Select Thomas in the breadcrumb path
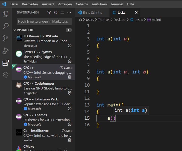This screenshot has height=151, width=182. pyautogui.click(x=104, y=20)
